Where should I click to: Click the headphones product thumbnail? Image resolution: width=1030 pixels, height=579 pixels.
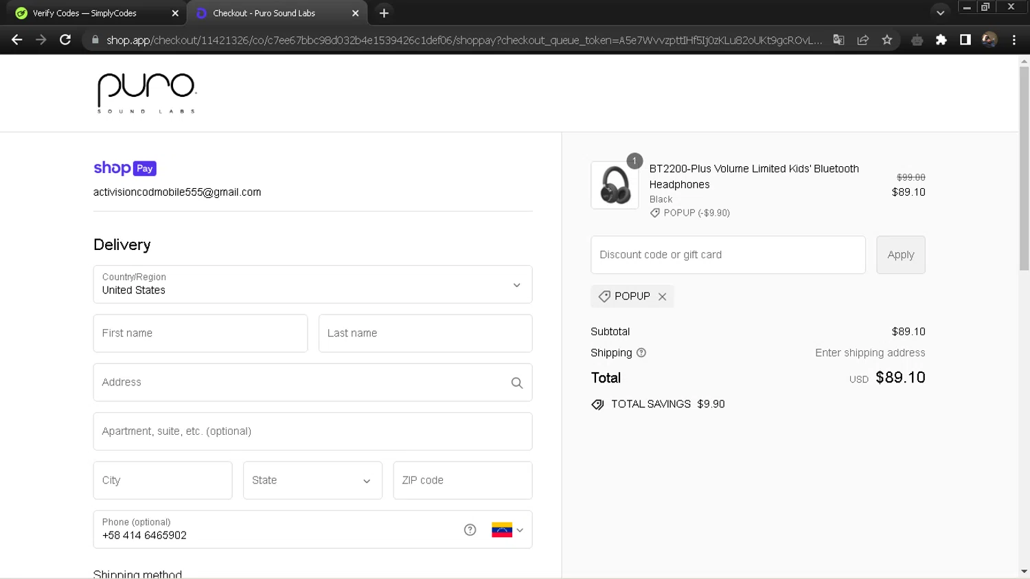coord(615,185)
